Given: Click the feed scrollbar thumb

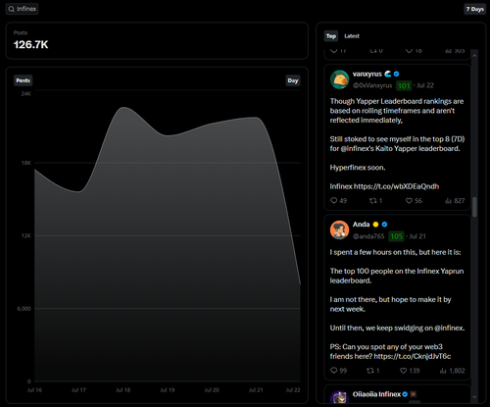Looking at the screenshot, I should [474, 207].
